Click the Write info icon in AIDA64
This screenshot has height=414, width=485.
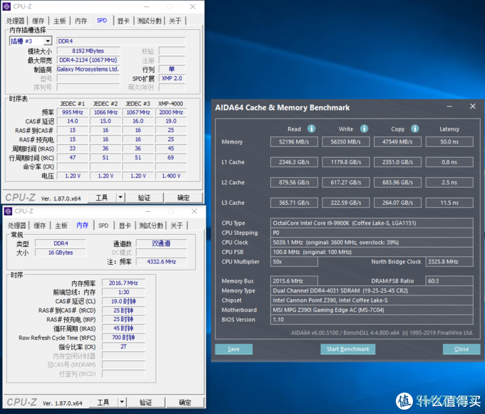point(364,128)
